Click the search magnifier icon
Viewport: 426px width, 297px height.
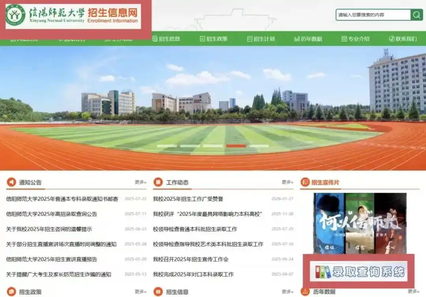tap(416, 15)
